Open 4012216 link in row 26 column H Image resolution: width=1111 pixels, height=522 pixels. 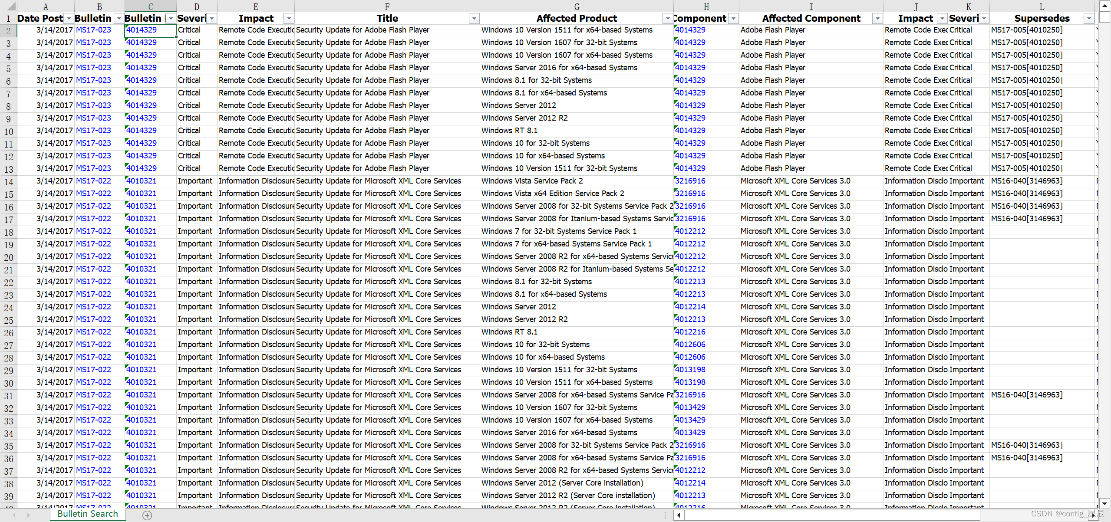click(690, 332)
